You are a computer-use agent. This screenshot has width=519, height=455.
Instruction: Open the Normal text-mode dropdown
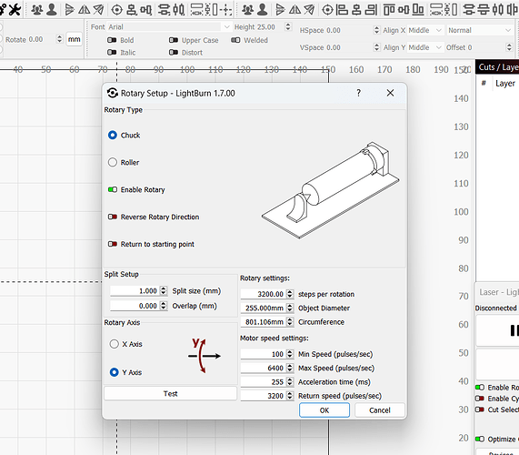click(x=480, y=30)
